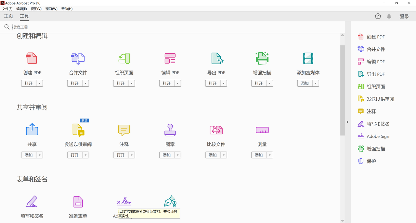416x223 pixels.
Task: Expand the dropdown arrow next to 图章 添加
Action: pyautogui.click(x=177, y=155)
